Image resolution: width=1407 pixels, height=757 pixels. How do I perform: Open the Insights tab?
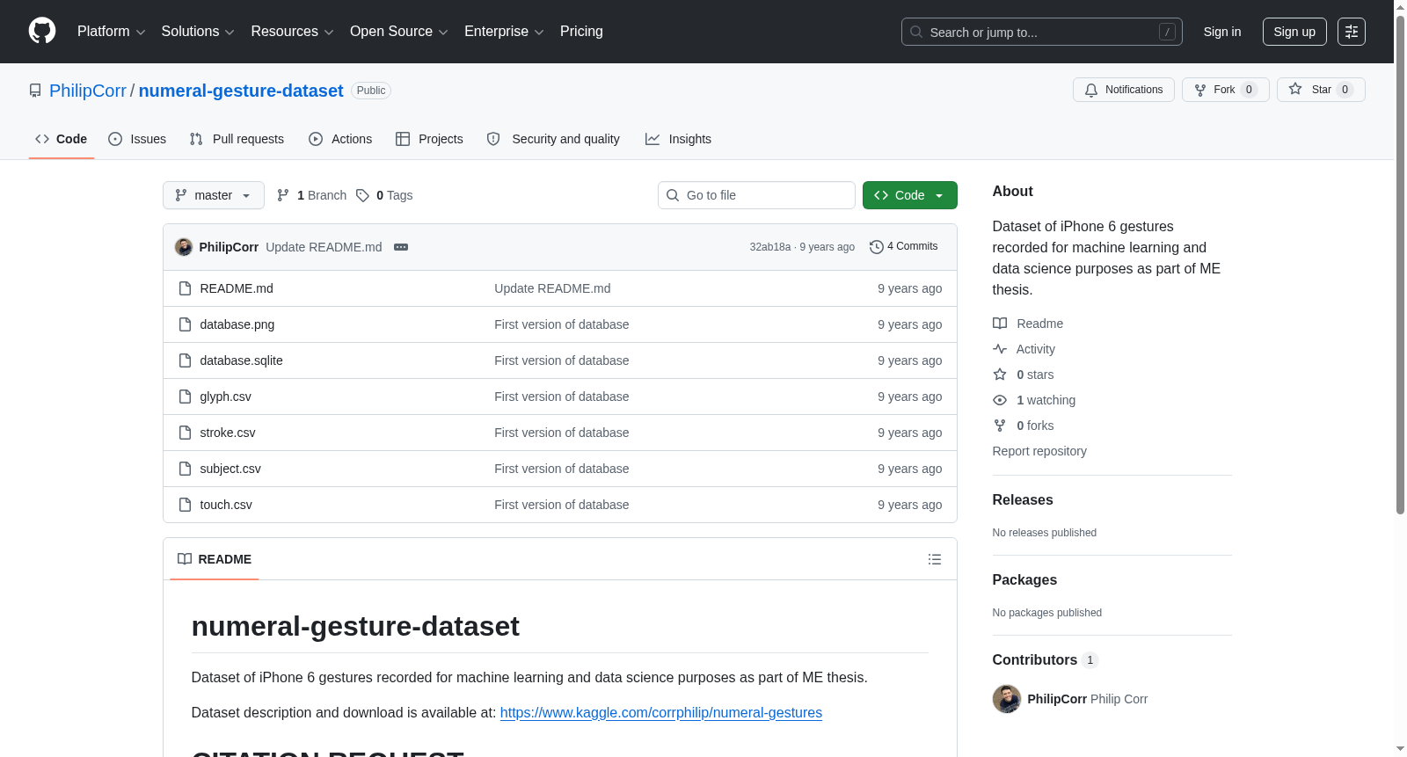pos(678,139)
